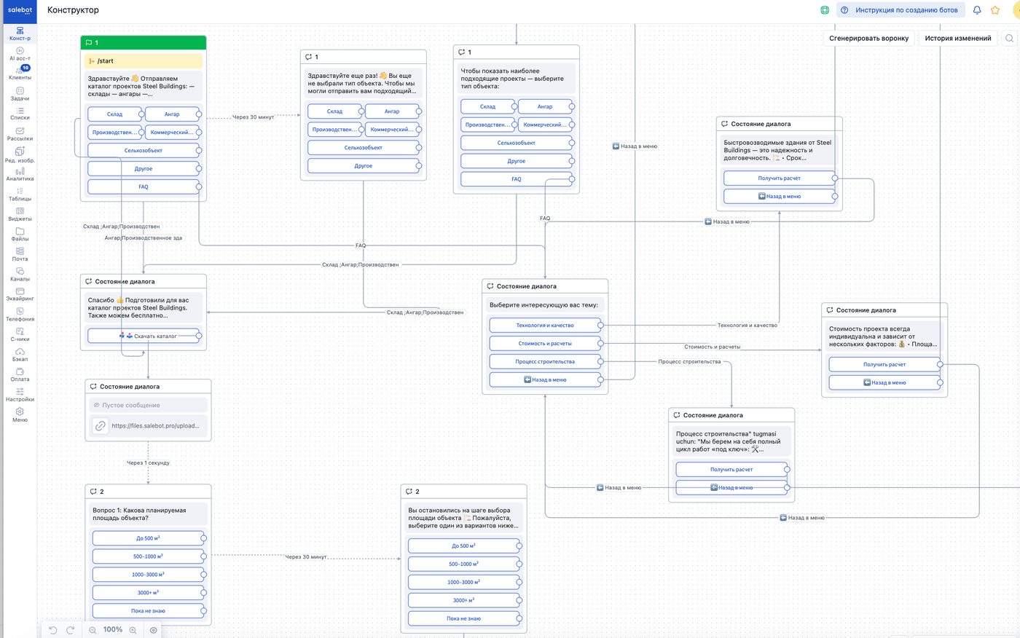Click Стоимость и расчеты button in node

click(545, 344)
